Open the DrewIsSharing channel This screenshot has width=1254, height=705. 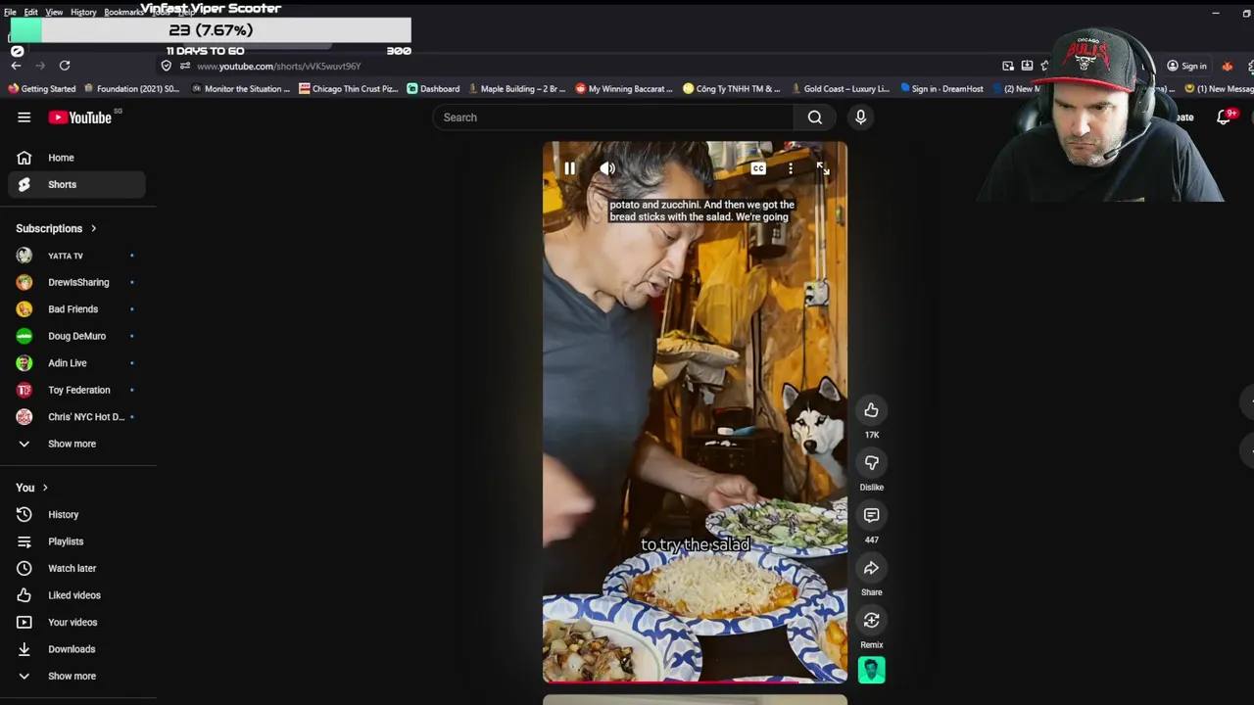76,282
